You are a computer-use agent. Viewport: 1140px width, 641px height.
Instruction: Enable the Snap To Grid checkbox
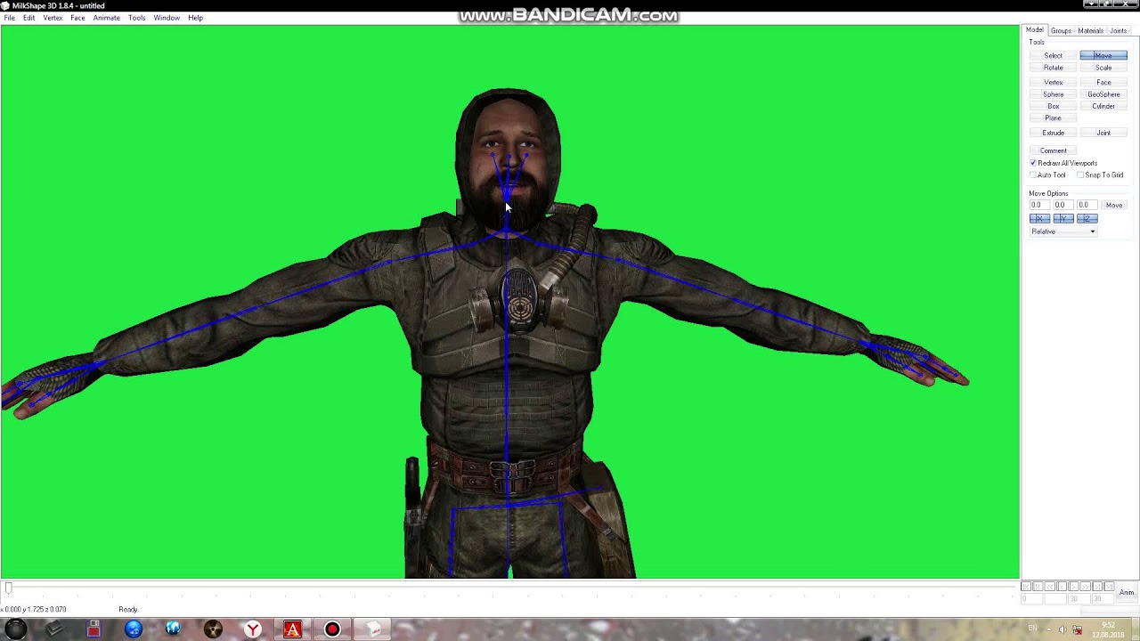click(1080, 175)
